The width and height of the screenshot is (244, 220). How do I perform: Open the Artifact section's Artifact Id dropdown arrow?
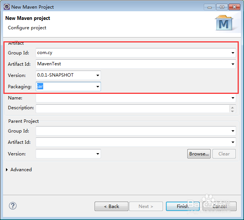[233, 64]
